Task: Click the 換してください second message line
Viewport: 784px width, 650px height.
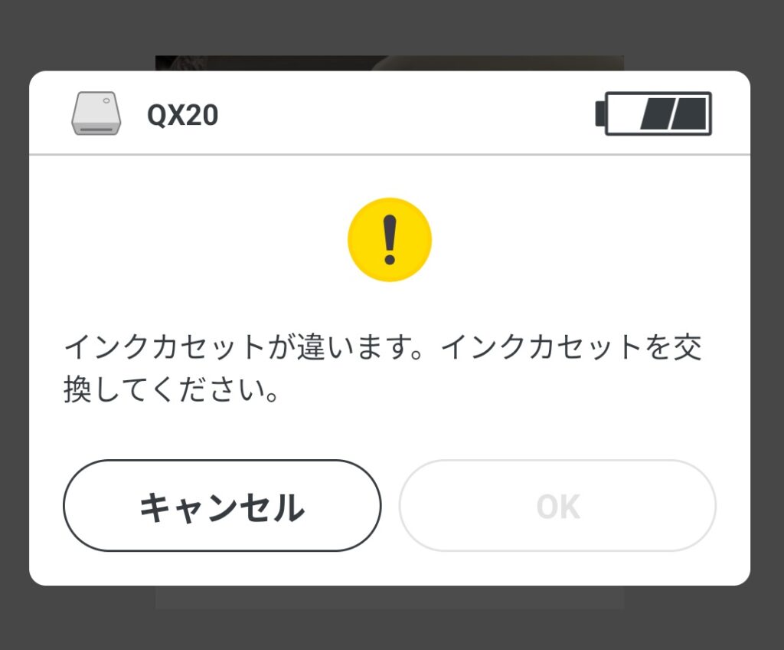Action: click(171, 390)
